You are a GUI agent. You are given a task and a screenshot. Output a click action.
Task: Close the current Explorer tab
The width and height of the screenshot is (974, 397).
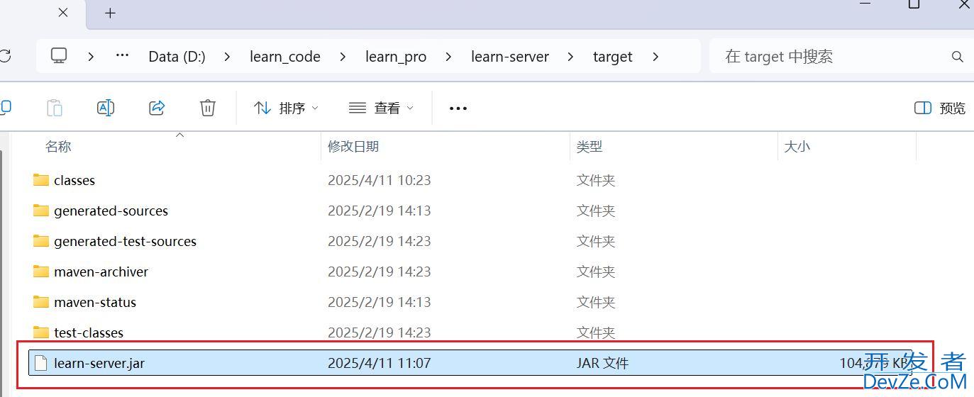62,13
